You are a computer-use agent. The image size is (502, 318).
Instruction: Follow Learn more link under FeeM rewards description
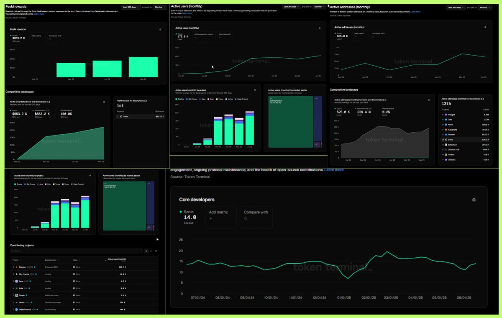39,14
